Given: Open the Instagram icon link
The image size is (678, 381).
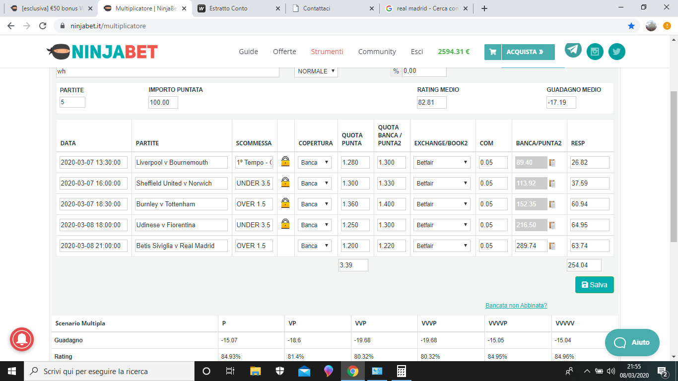Looking at the screenshot, I should [x=595, y=52].
